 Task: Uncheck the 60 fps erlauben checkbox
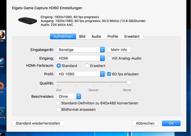click(x=109, y=74)
